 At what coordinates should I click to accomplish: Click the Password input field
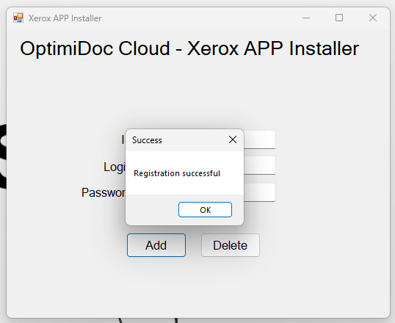260,192
